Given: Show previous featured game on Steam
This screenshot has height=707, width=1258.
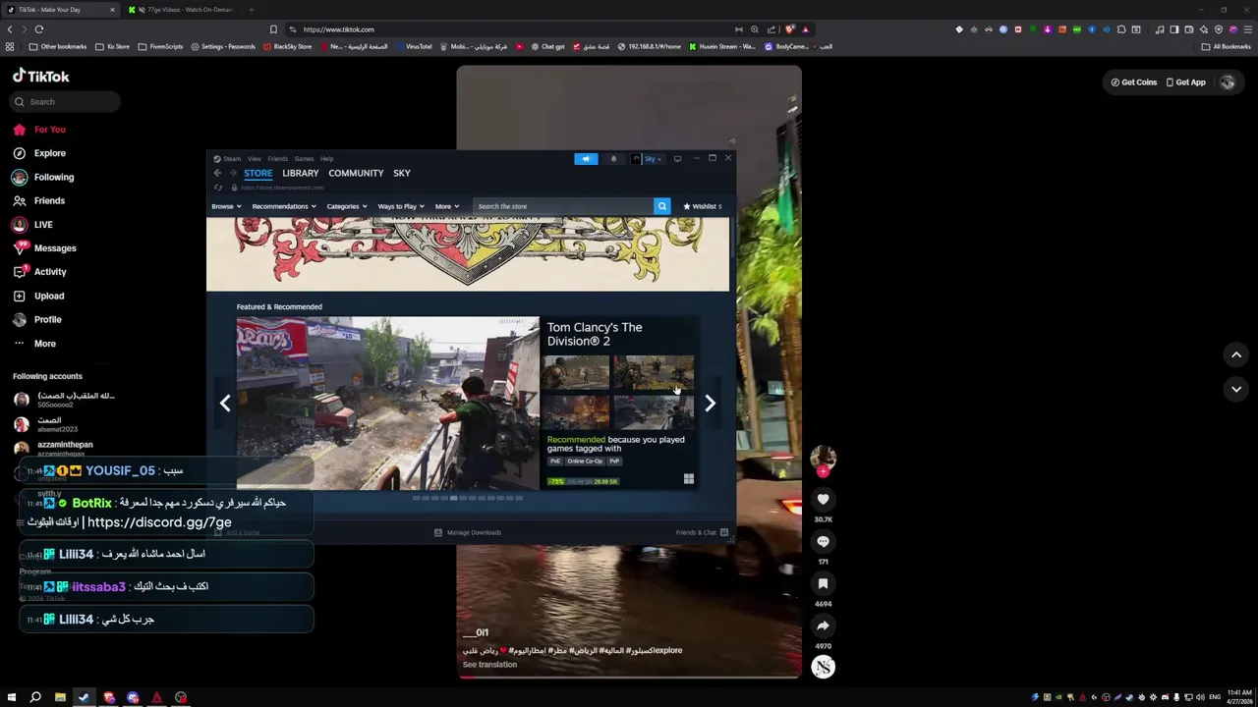Looking at the screenshot, I should click(x=225, y=403).
